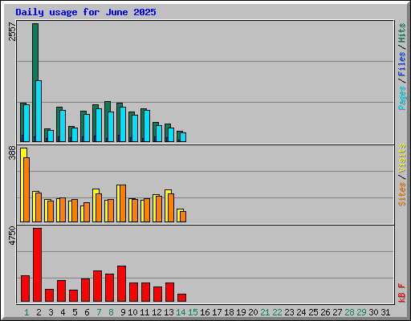411x321 pixels.
Task: Click the red KB bar for day 6
Action: click(85, 291)
